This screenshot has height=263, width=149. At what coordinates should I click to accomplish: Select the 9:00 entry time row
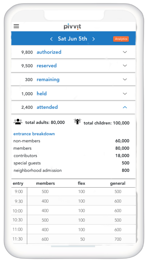(73, 192)
